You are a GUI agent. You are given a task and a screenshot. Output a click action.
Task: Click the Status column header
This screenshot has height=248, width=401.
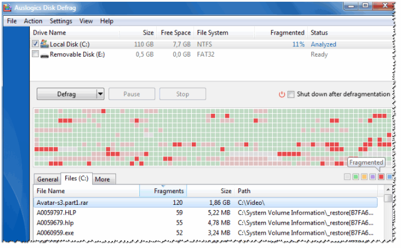[350, 33]
